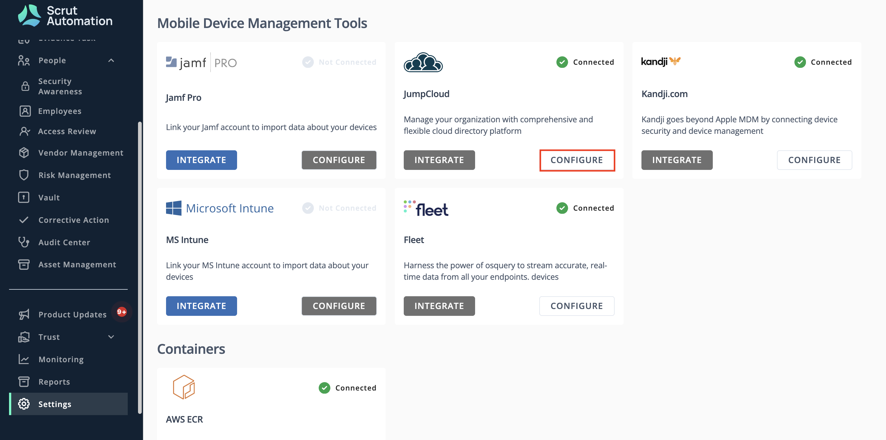The height and width of the screenshot is (440, 886).
Task: Click INTEGRATE on JumpCloud card
Action: [439, 160]
